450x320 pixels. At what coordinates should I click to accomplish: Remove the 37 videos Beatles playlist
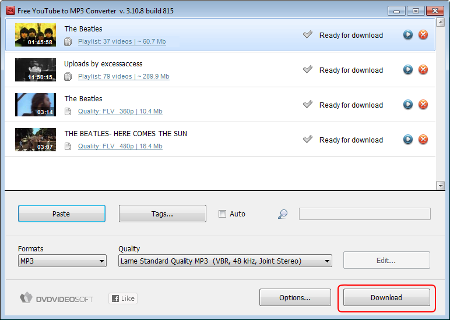point(423,35)
